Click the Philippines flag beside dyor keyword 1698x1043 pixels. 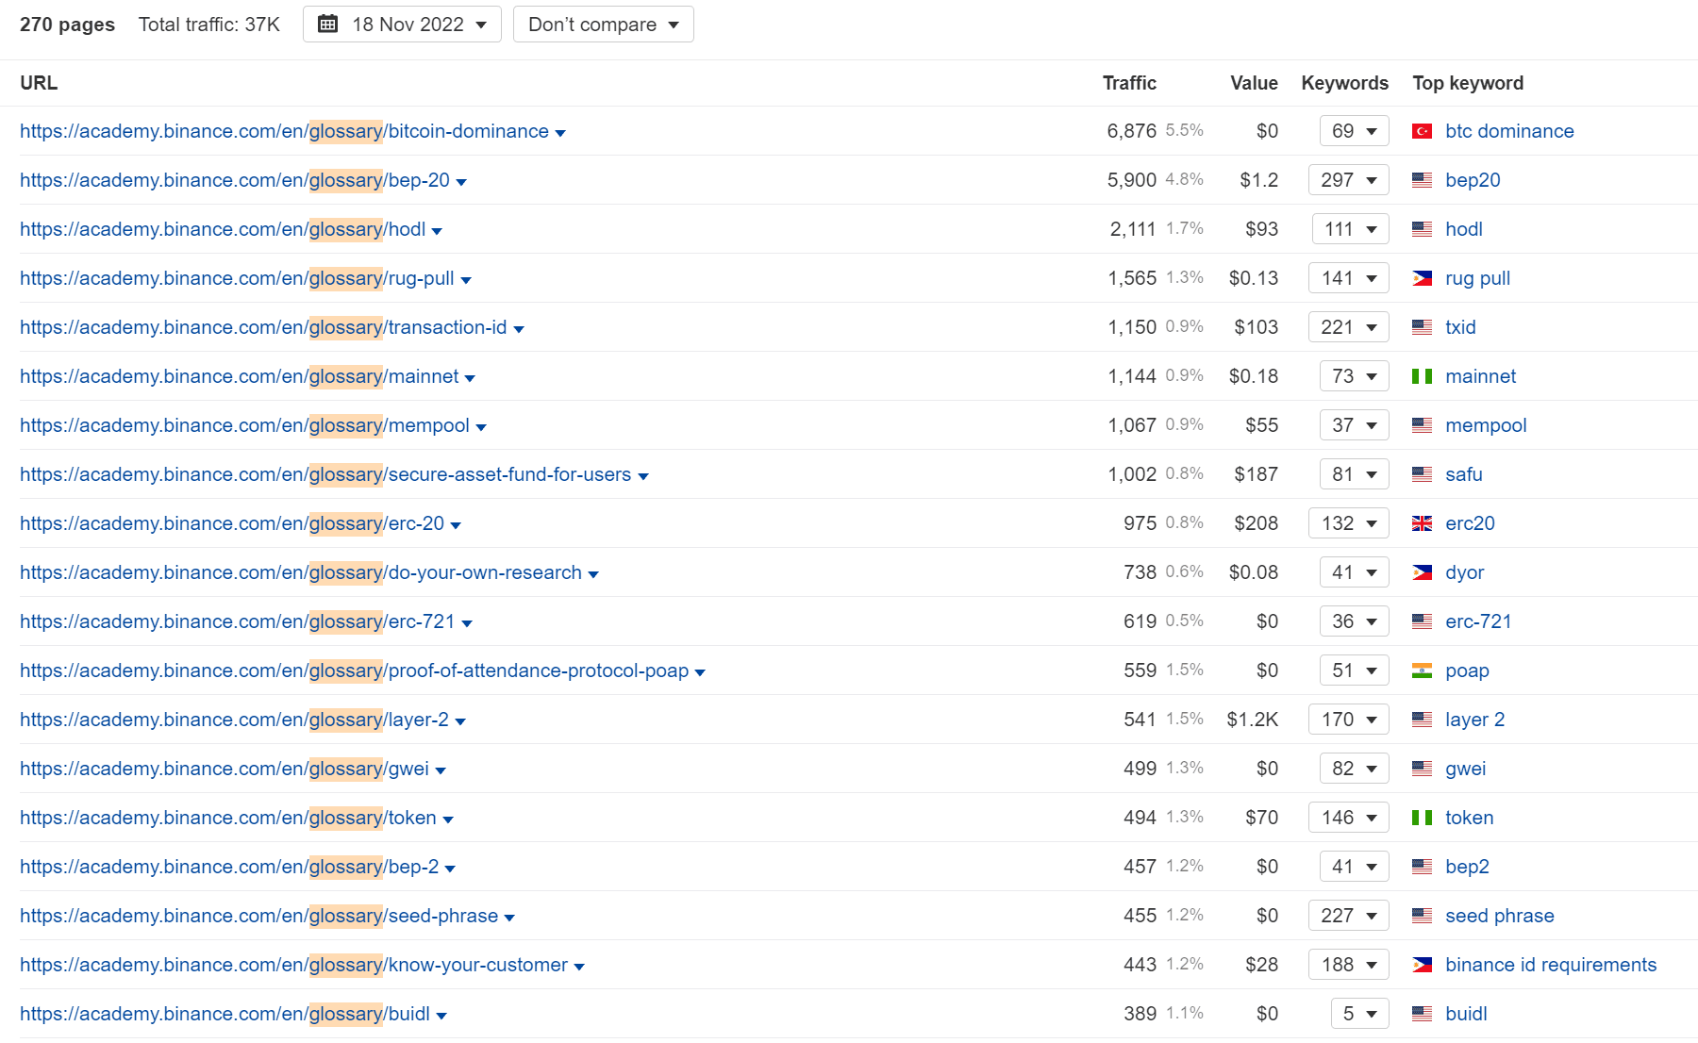click(1422, 572)
